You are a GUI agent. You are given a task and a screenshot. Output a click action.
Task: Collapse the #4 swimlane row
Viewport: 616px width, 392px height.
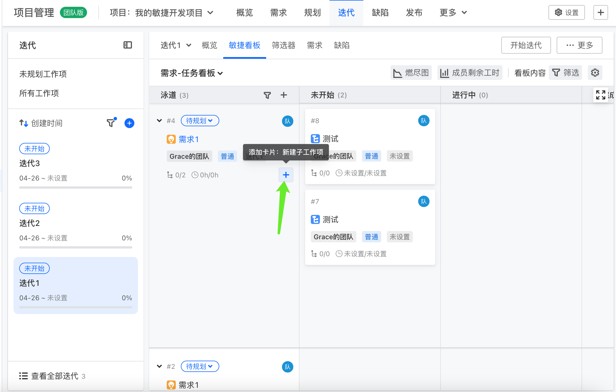coord(159,121)
